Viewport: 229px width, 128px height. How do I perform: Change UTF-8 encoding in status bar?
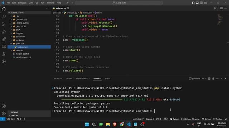point(159,119)
